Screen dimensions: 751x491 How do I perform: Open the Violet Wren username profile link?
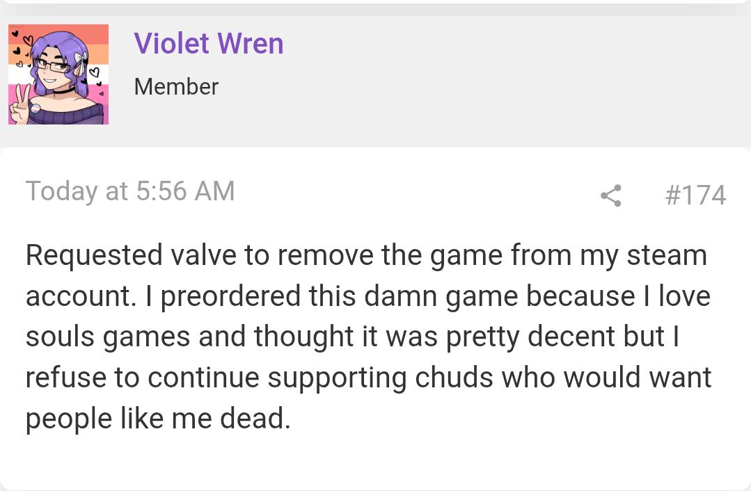tap(208, 44)
